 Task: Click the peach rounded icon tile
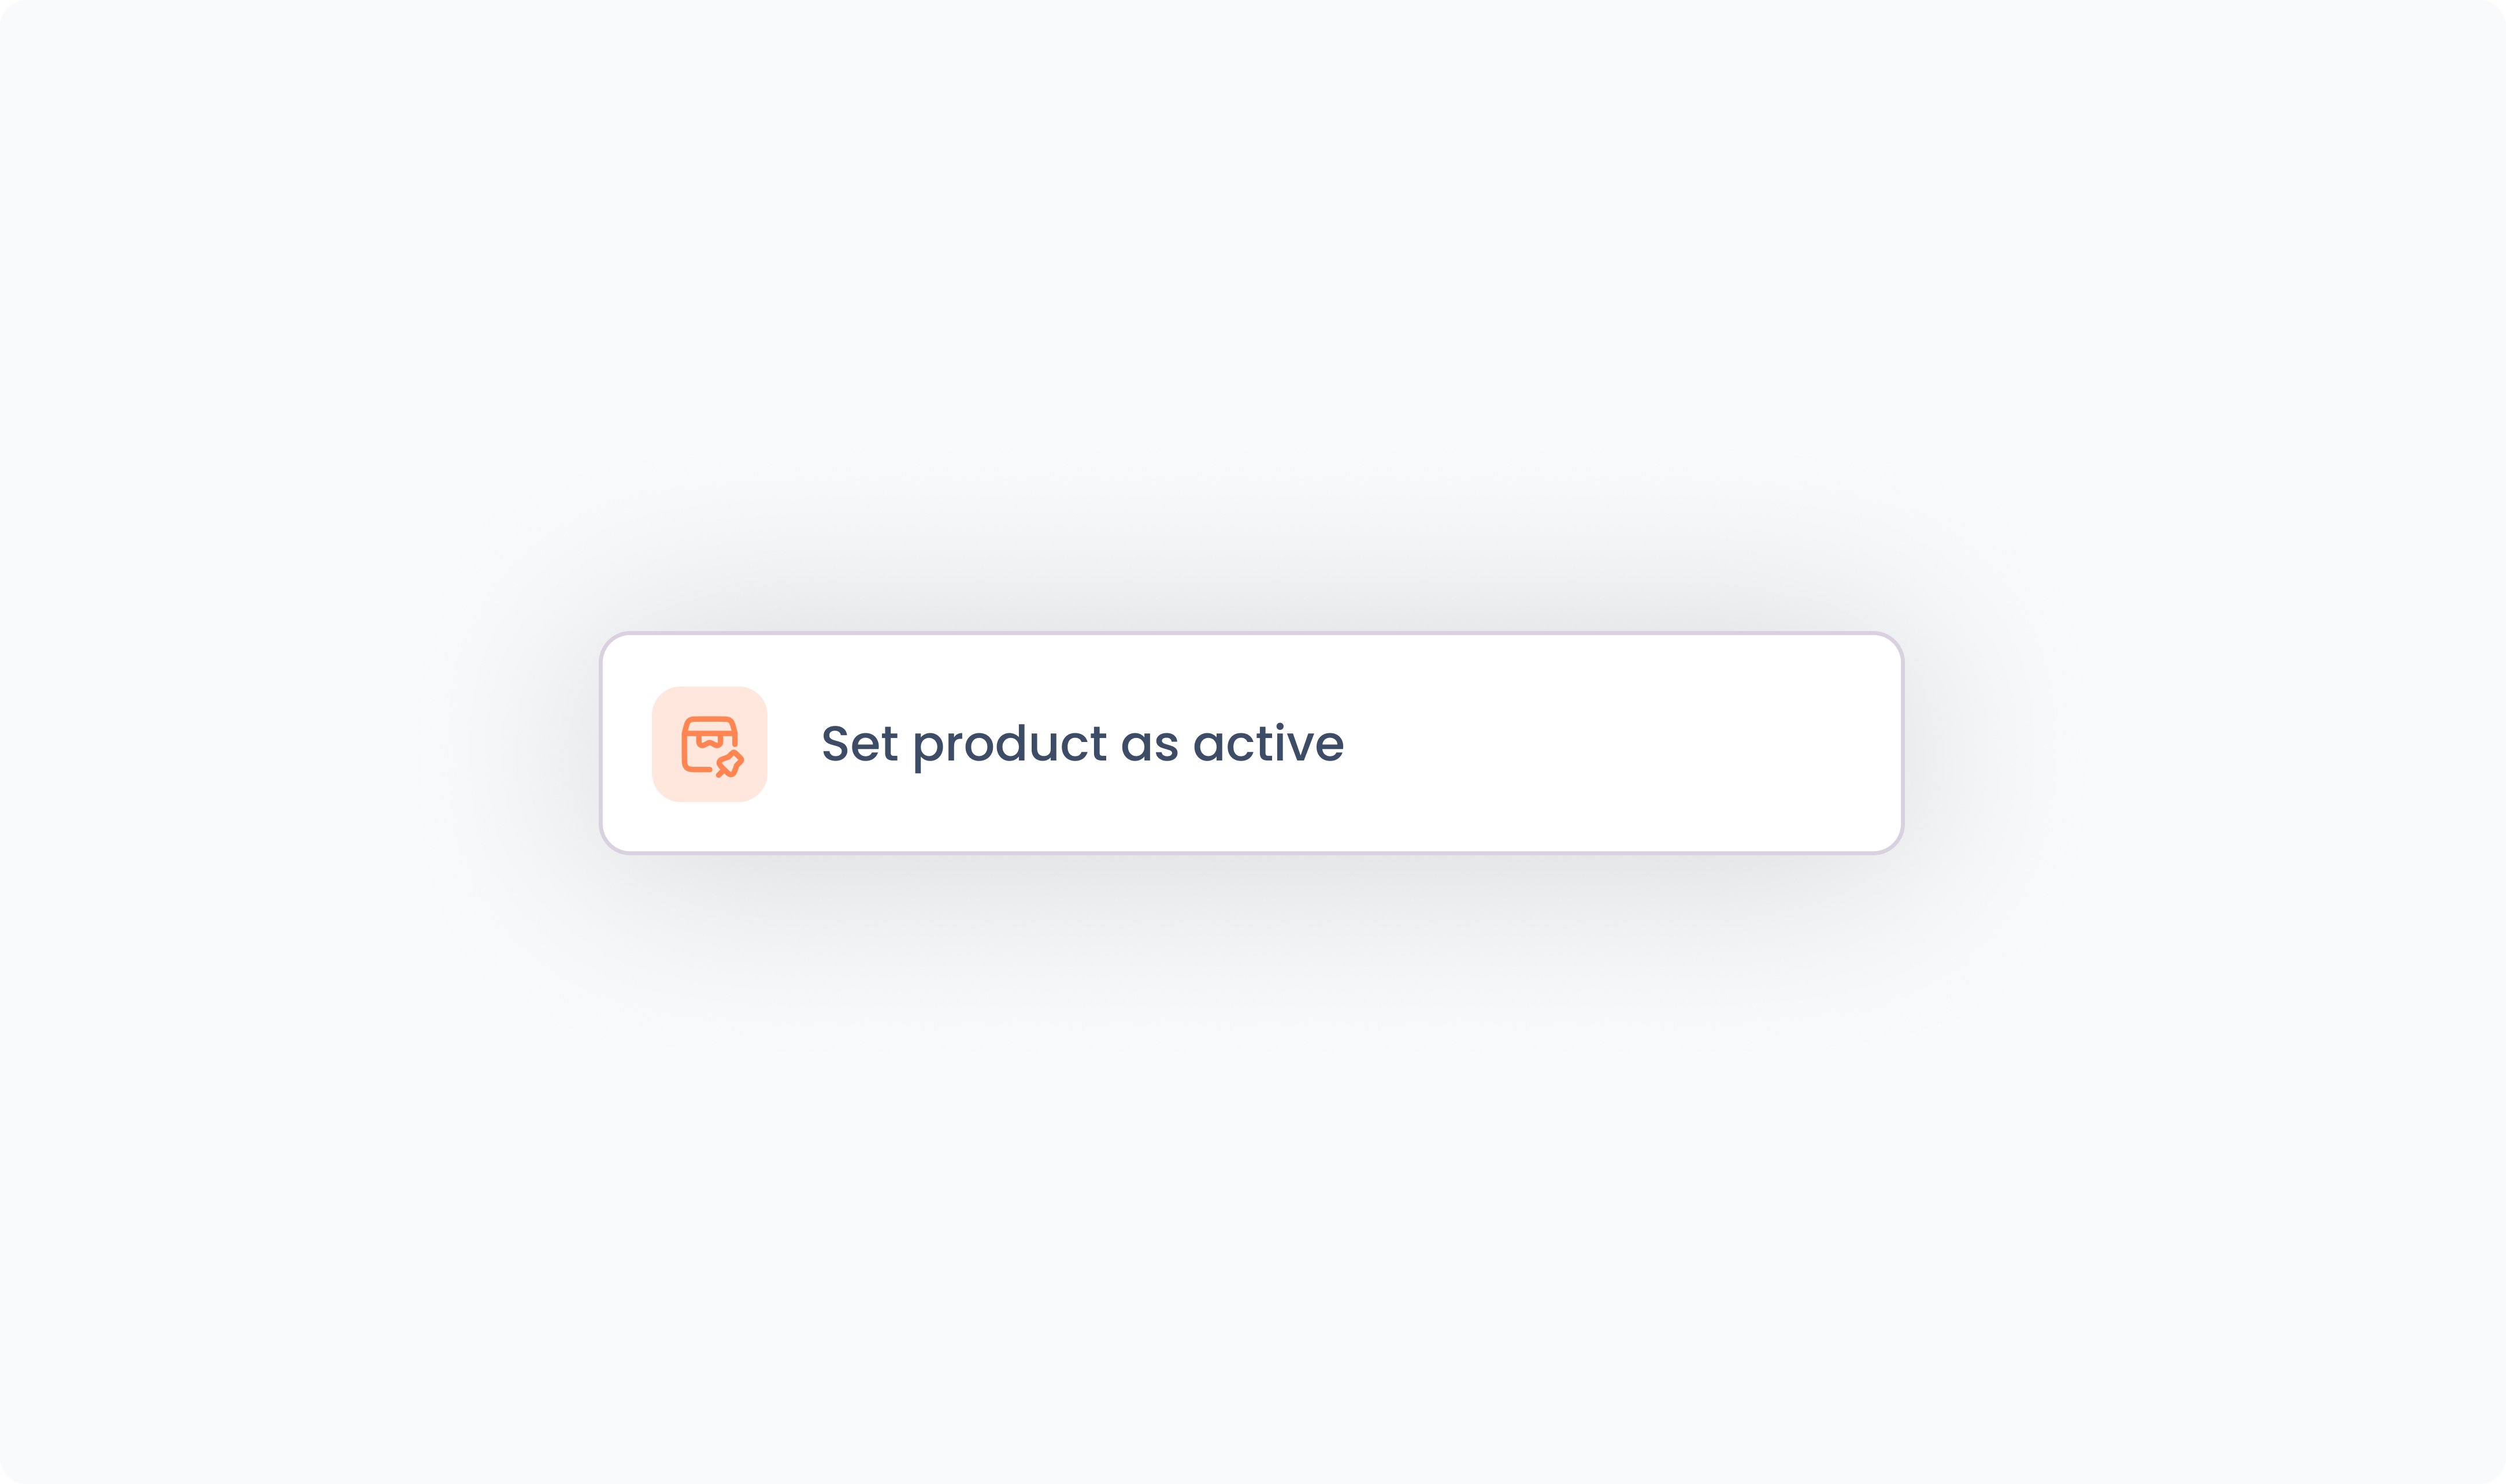tap(709, 743)
